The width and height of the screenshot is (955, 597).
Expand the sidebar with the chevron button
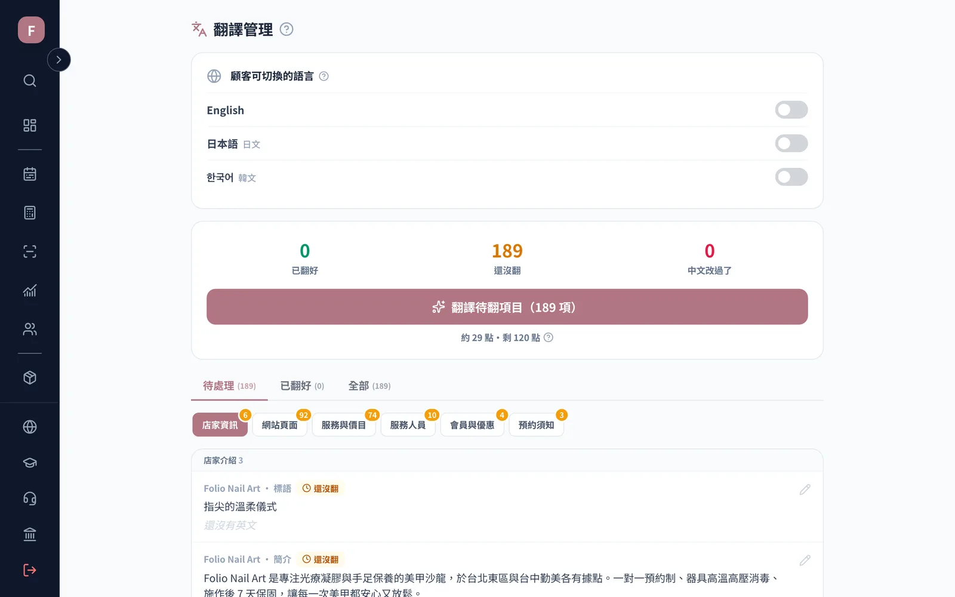click(58, 60)
